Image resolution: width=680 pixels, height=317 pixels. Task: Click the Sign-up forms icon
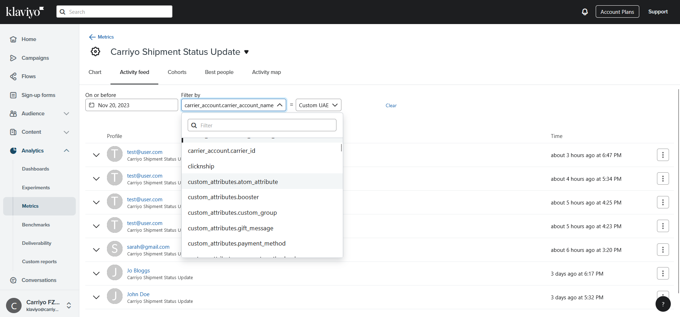13,95
